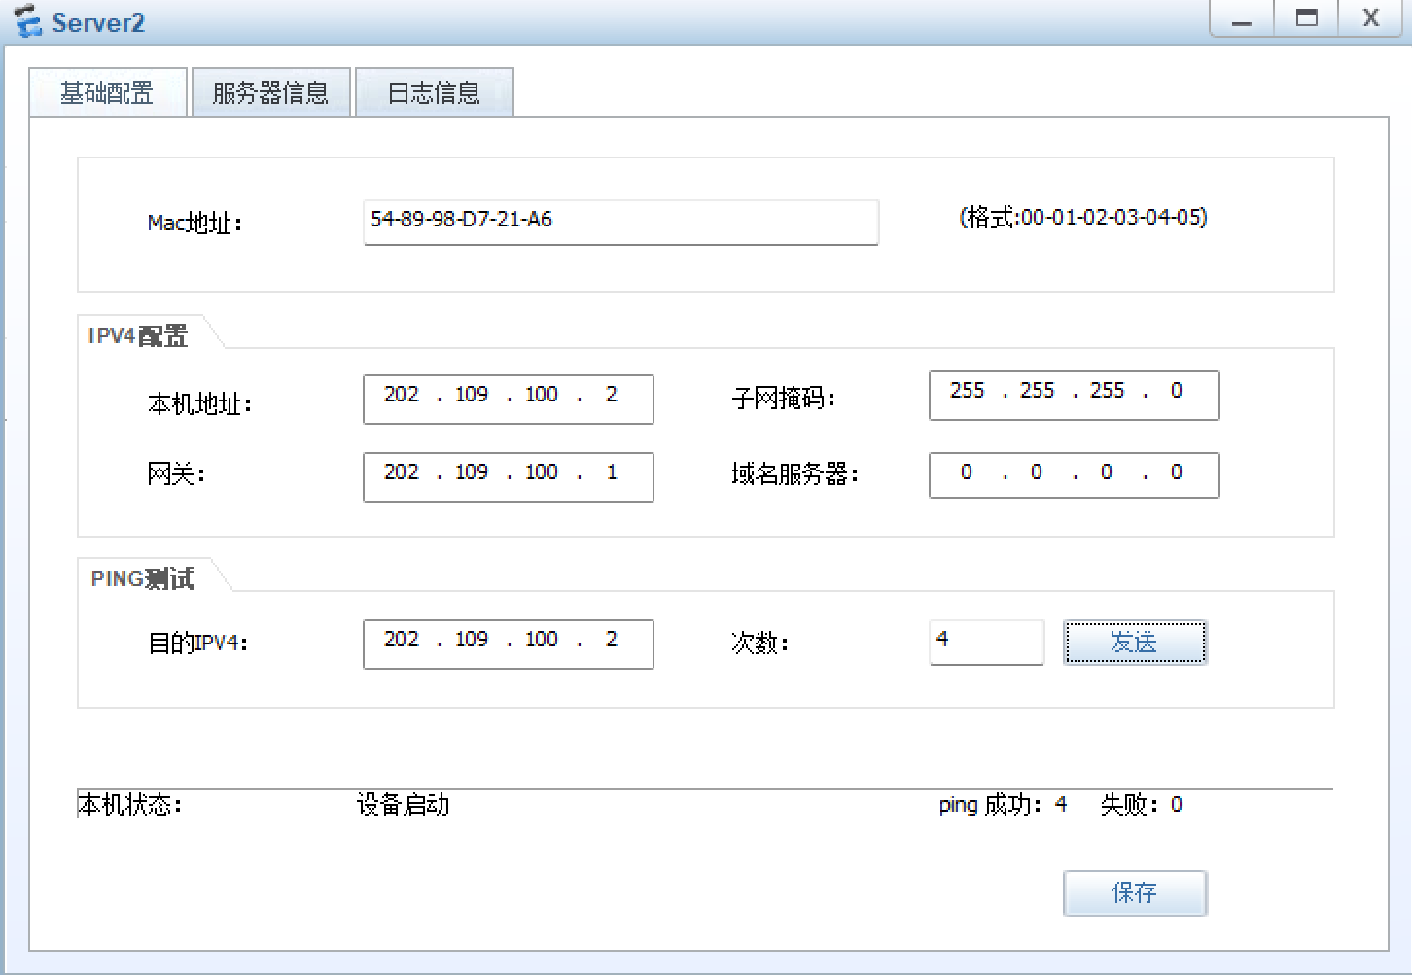Click the 保存 button to save settings
The width and height of the screenshot is (1412, 975).
point(1135,892)
